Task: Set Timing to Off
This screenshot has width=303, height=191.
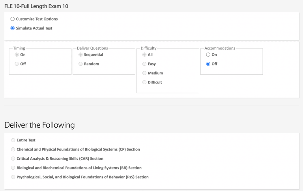Action: click(17, 64)
